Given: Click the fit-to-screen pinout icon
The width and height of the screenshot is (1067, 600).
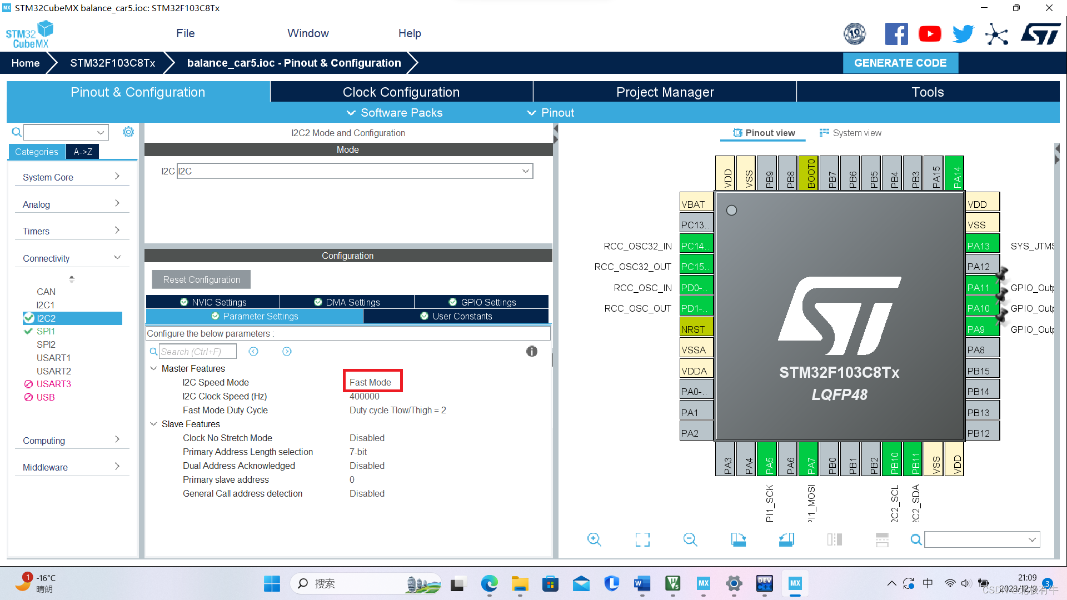Looking at the screenshot, I should (x=642, y=539).
